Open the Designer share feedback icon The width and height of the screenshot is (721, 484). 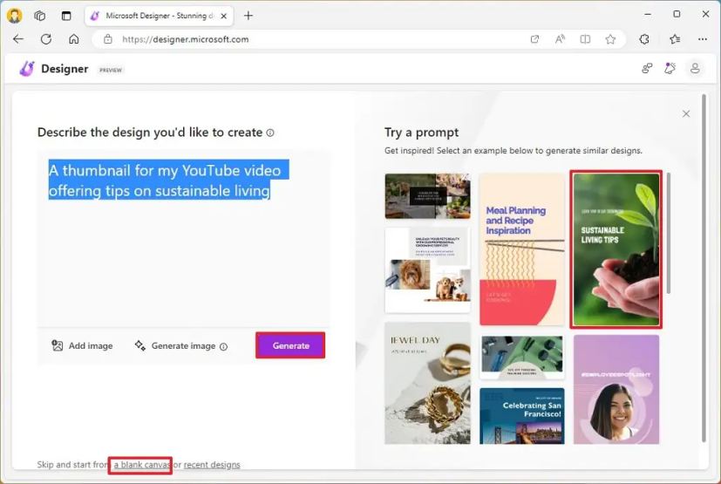click(647, 69)
